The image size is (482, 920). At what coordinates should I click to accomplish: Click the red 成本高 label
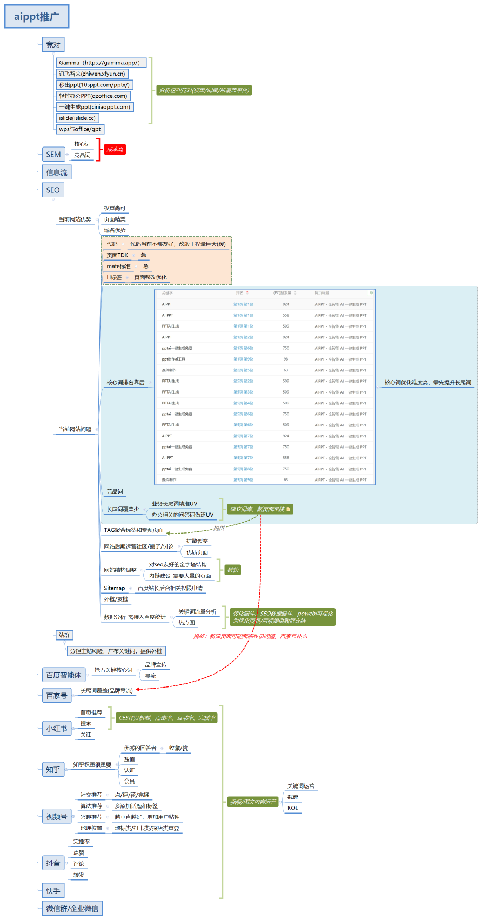[x=115, y=150]
